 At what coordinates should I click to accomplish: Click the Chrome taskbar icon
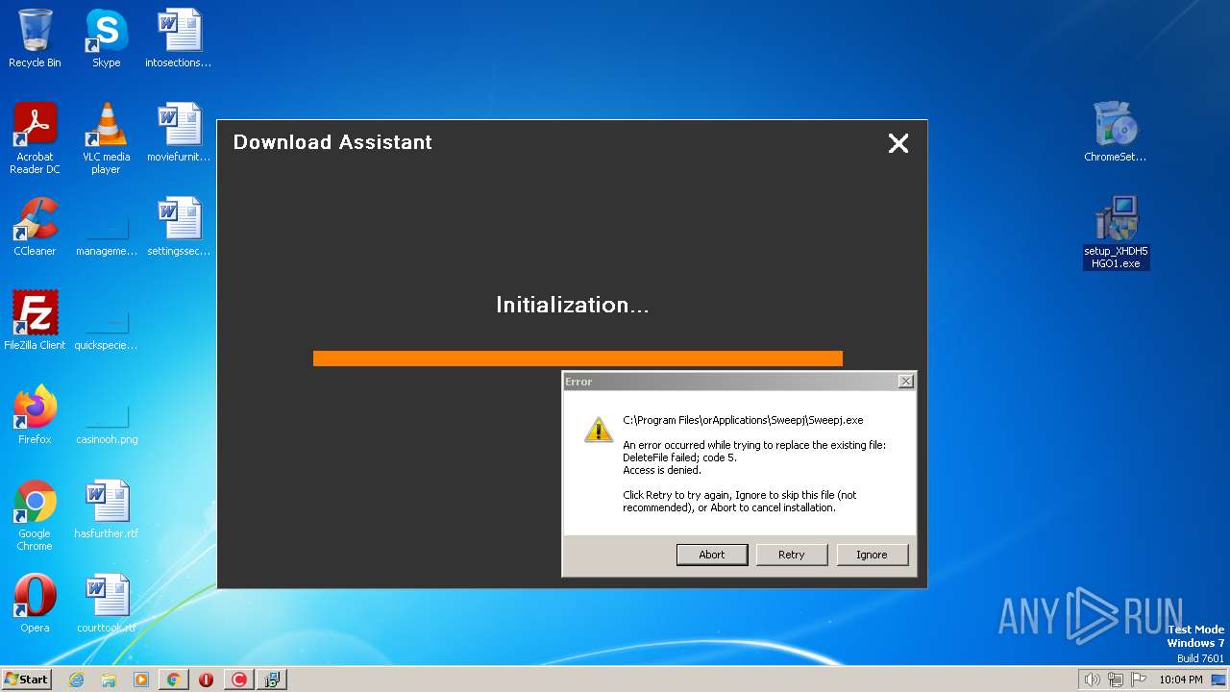[x=174, y=680]
